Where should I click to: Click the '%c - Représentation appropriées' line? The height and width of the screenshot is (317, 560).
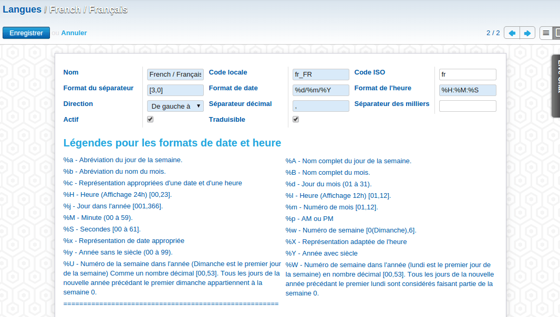[x=152, y=183]
